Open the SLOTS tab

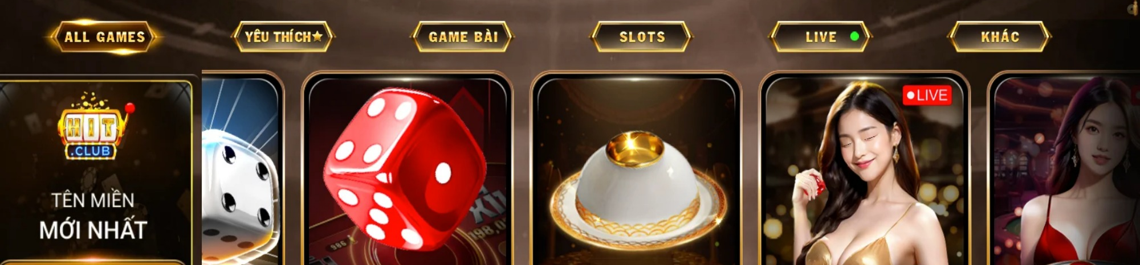click(642, 37)
